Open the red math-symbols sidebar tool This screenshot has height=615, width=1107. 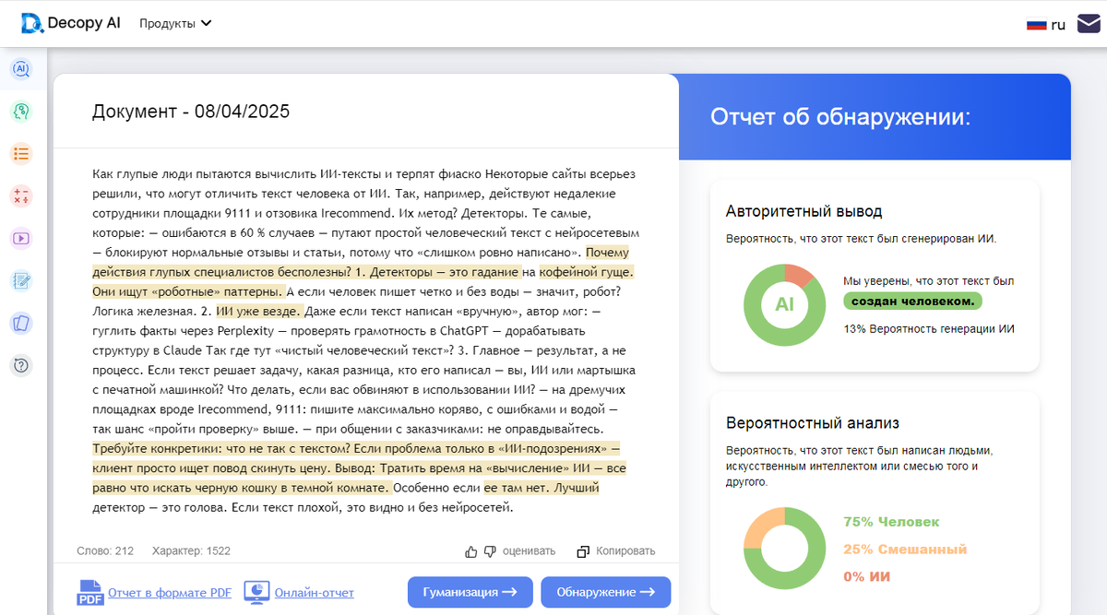point(21,196)
